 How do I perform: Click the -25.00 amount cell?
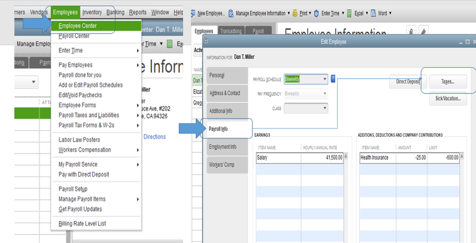(x=411, y=158)
